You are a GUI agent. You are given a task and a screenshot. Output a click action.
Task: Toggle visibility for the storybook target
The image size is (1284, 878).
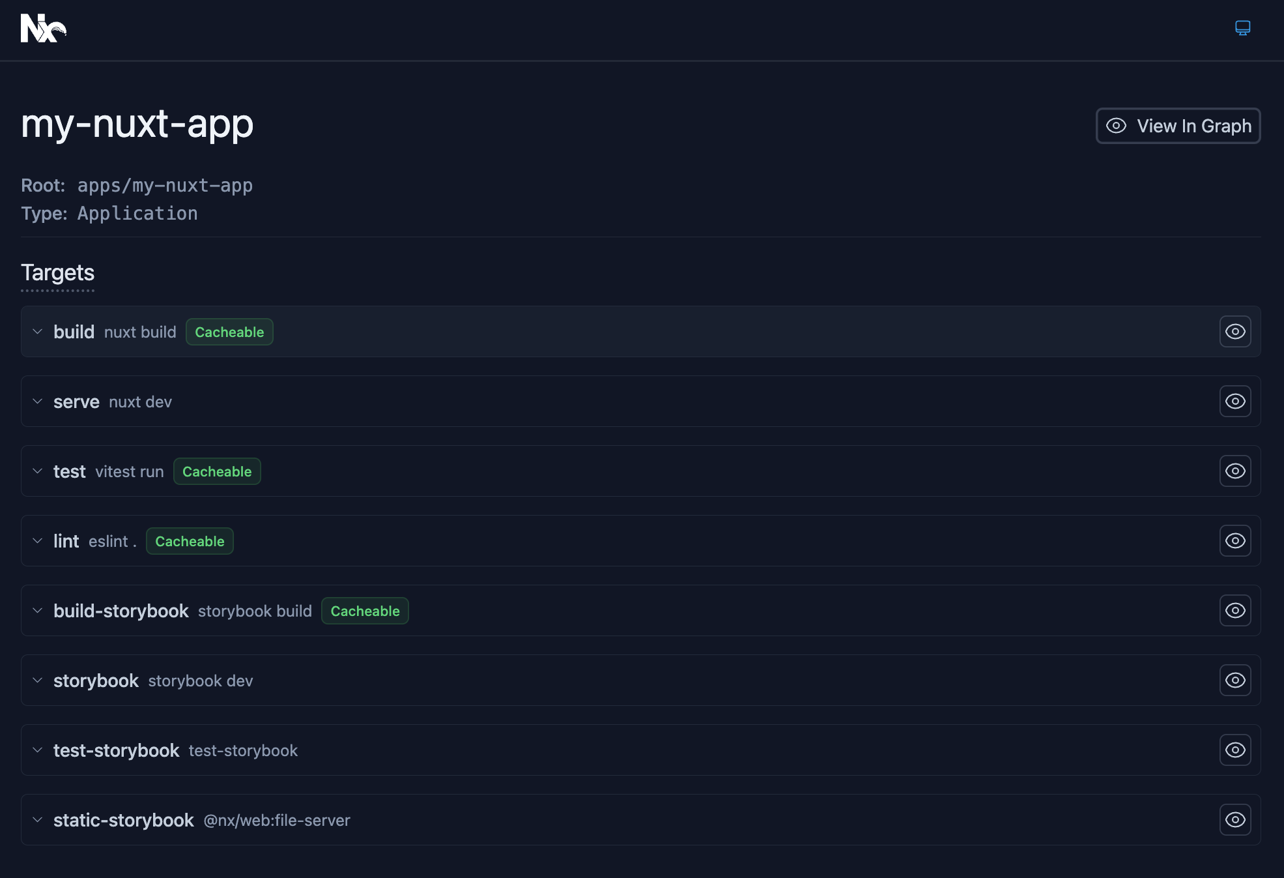tap(1235, 680)
